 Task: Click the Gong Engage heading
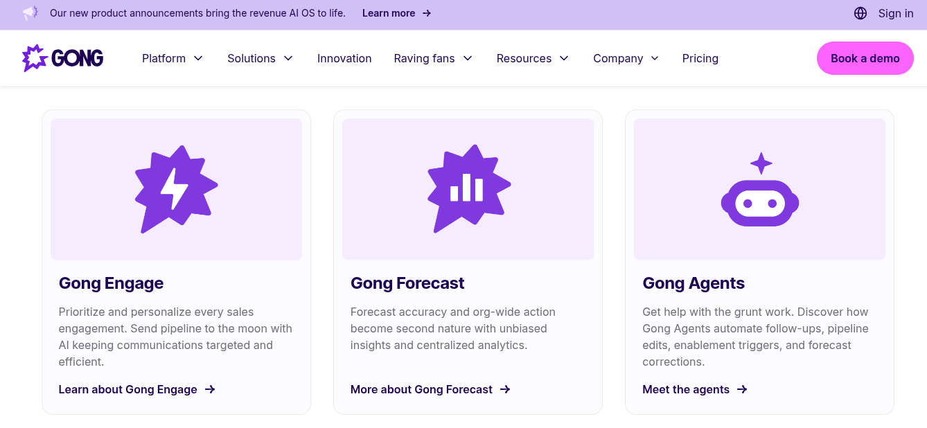point(111,283)
